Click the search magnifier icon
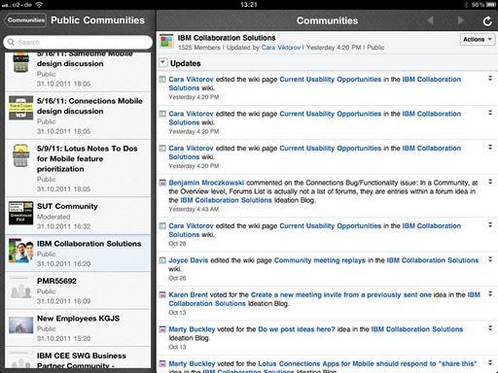The image size is (498, 373). 11,42
